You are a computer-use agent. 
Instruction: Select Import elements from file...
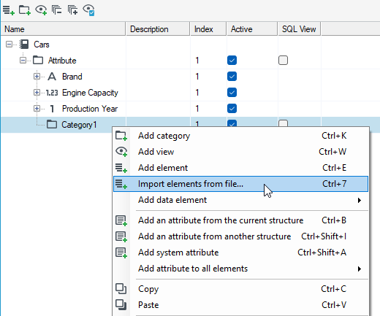pyautogui.click(x=240, y=184)
